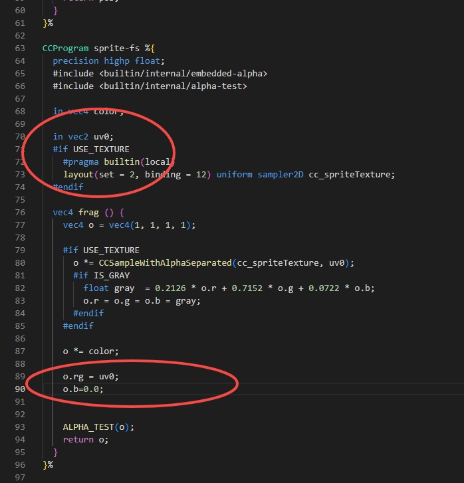
Task: Click line number 76 in the gutter
Action: 20,213
